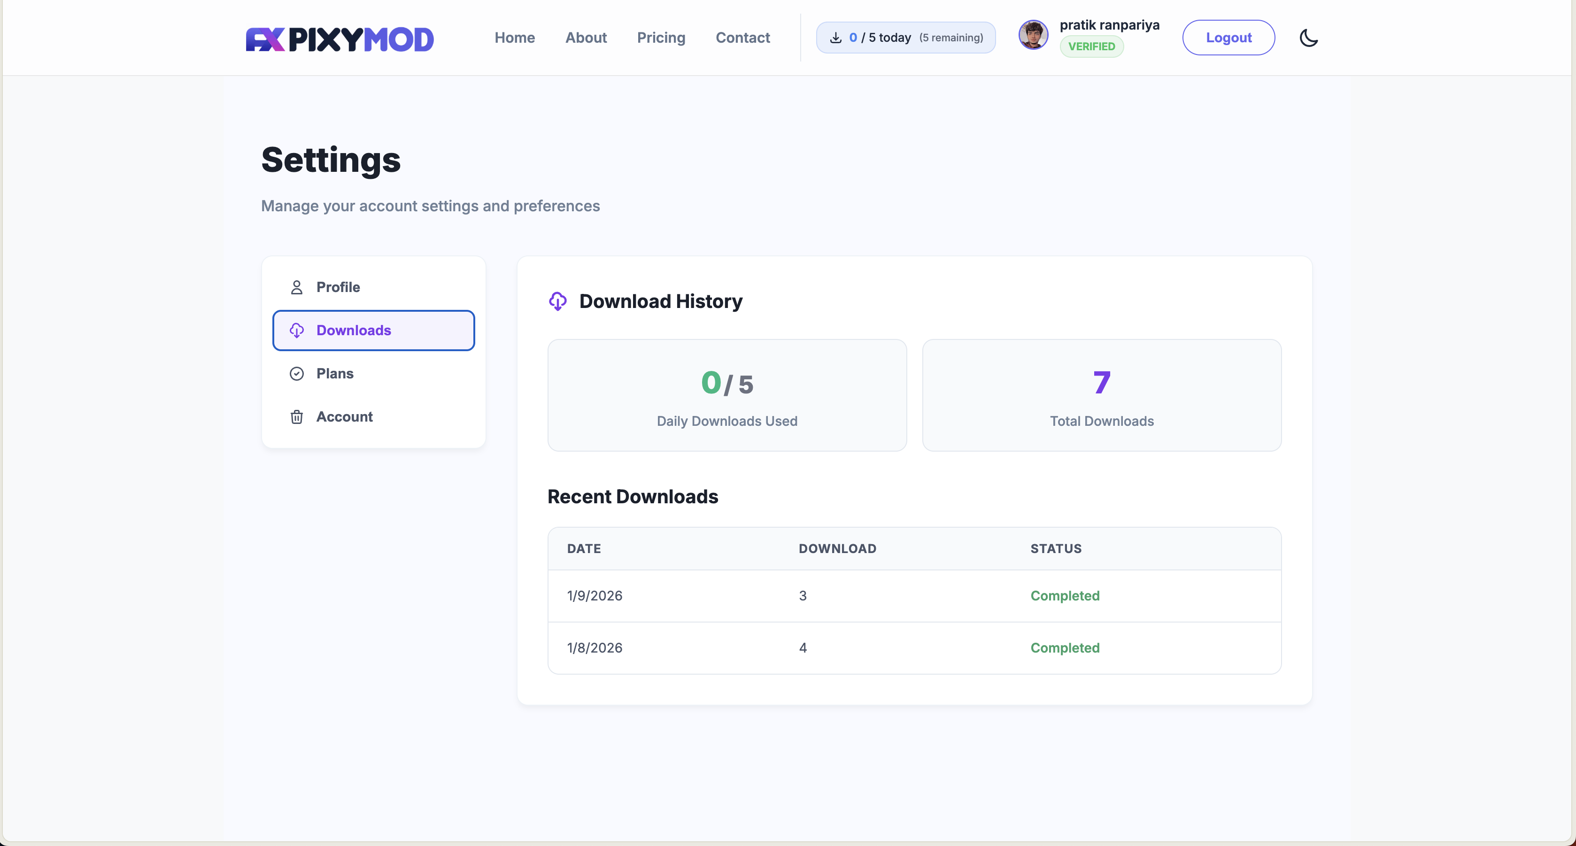The image size is (1576, 846).
Task: Switch to the Plans settings tab
Action: (335, 373)
